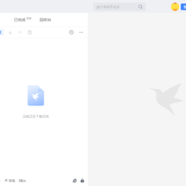Image resolution: width=186 pixels, height=186 pixels.
Task: Click the start download arrow icon
Action: tap(10, 32)
